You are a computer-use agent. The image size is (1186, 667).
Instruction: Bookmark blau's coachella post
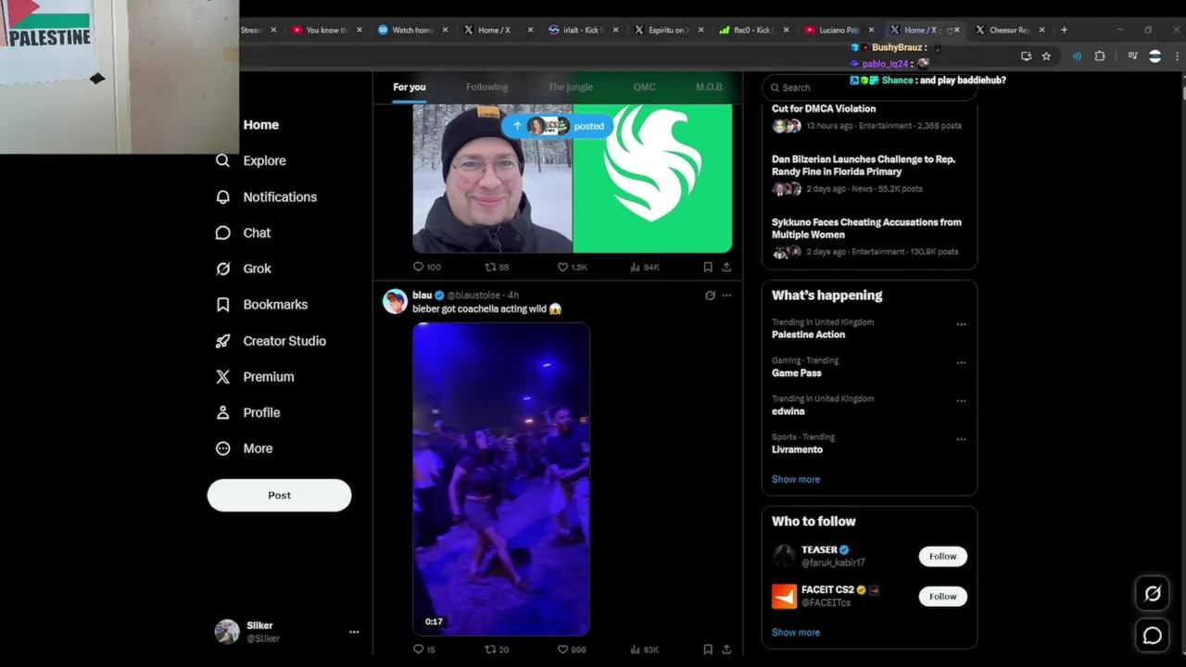click(x=707, y=649)
